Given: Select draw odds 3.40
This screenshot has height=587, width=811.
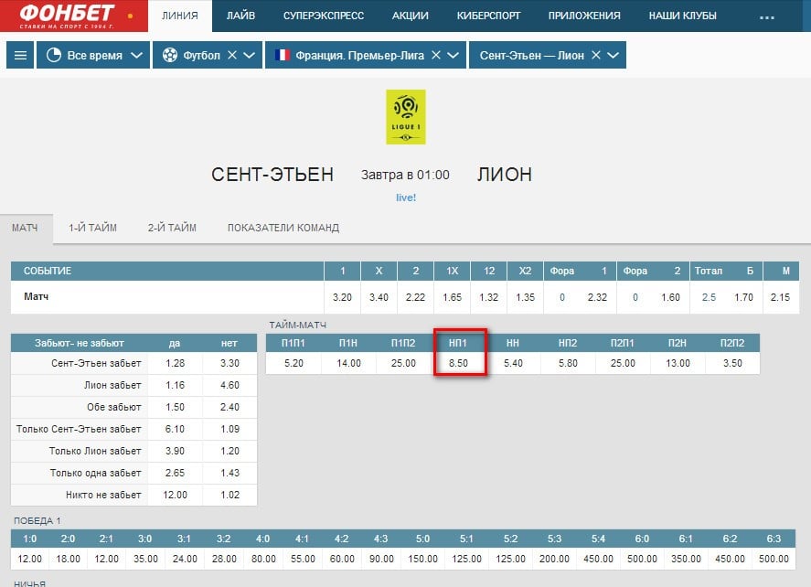Looking at the screenshot, I should (x=379, y=297).
